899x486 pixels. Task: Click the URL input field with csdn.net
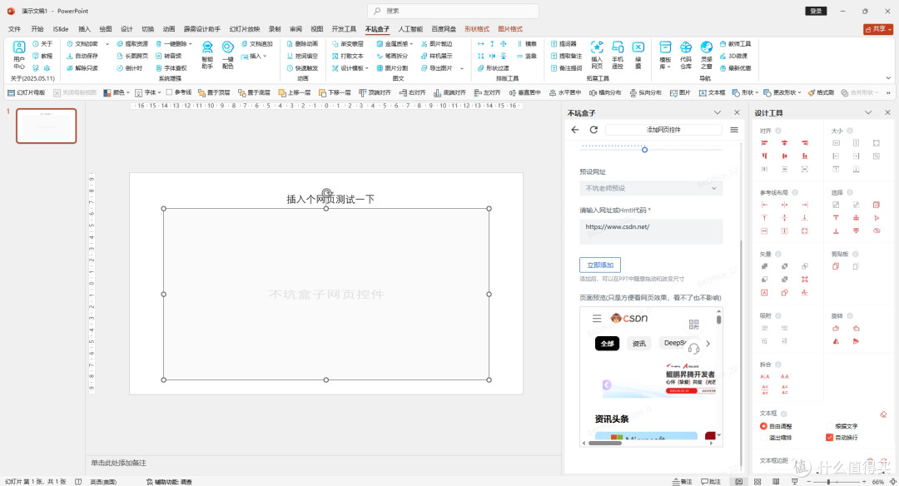point(651,231)
